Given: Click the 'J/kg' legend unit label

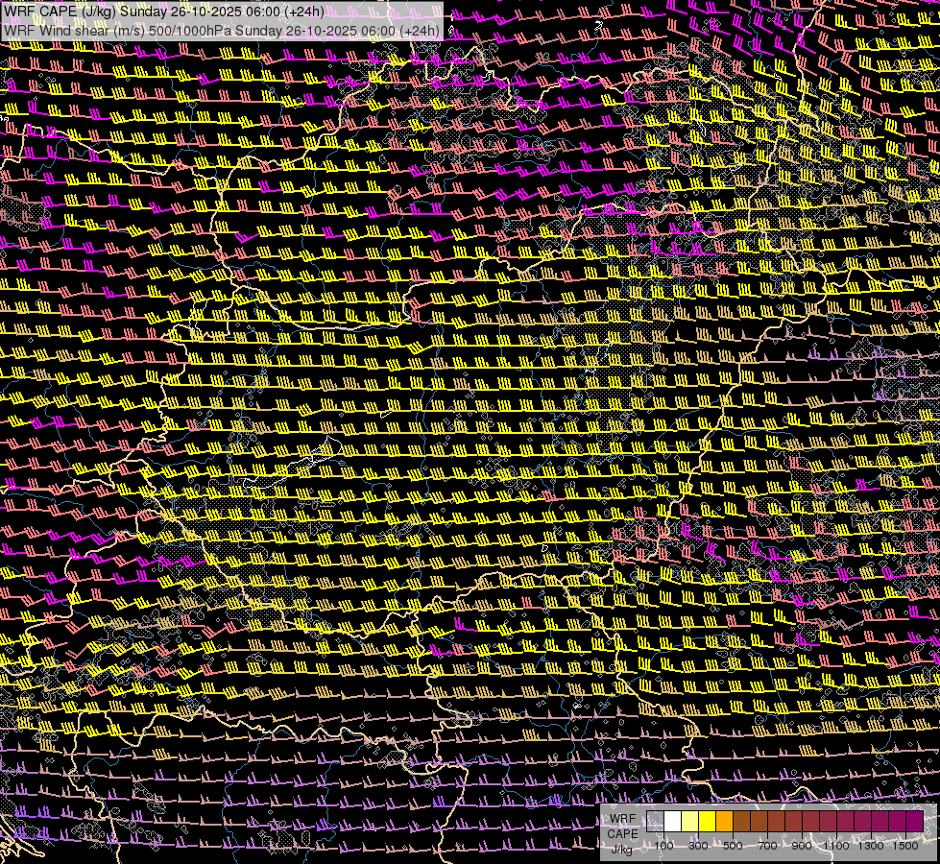Looking at the screenshot, I should (x=621, y=849).
